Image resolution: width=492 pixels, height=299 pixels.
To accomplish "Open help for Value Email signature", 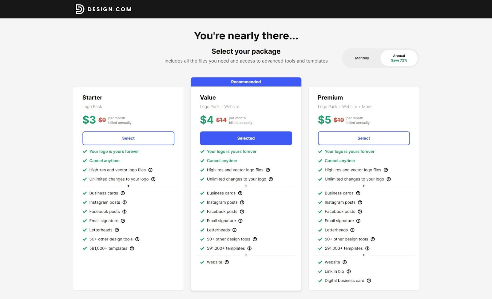I will point(240,221).
